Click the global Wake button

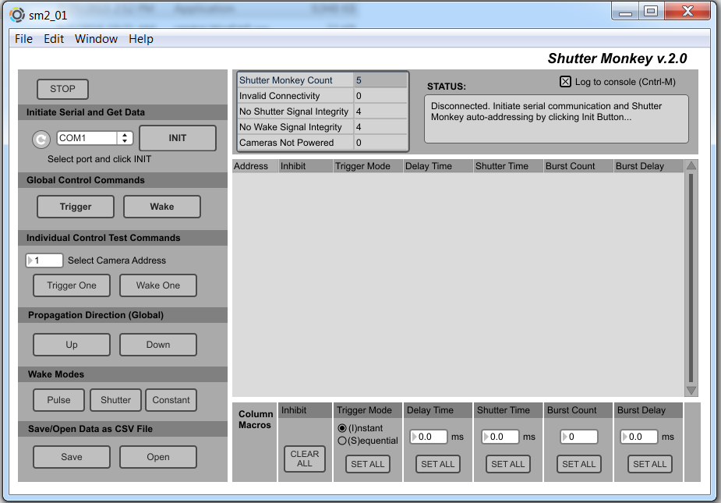coord(162,207)
